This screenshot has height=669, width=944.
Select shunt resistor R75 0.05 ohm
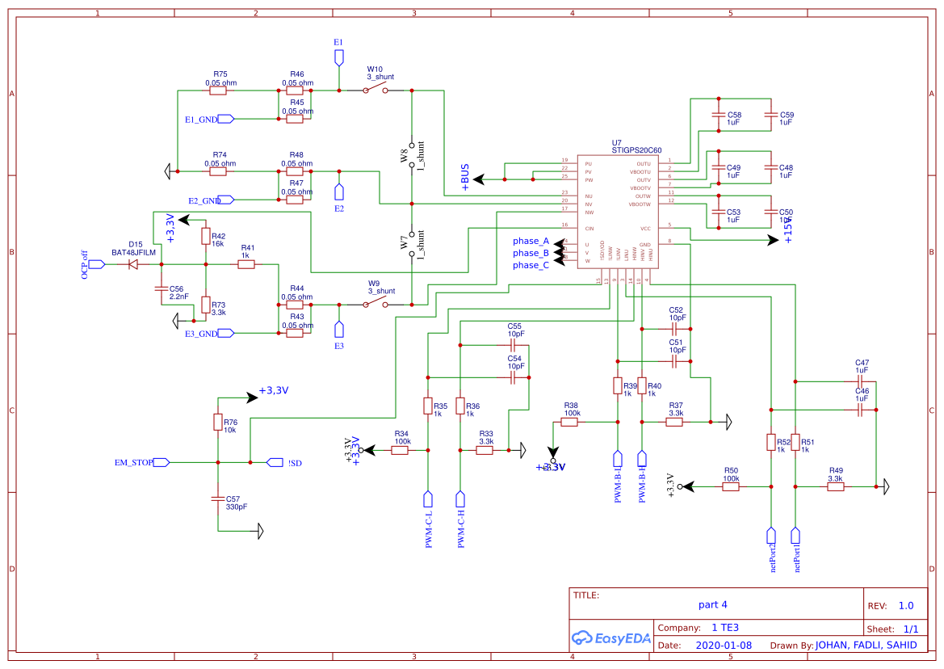pos(218,90)
